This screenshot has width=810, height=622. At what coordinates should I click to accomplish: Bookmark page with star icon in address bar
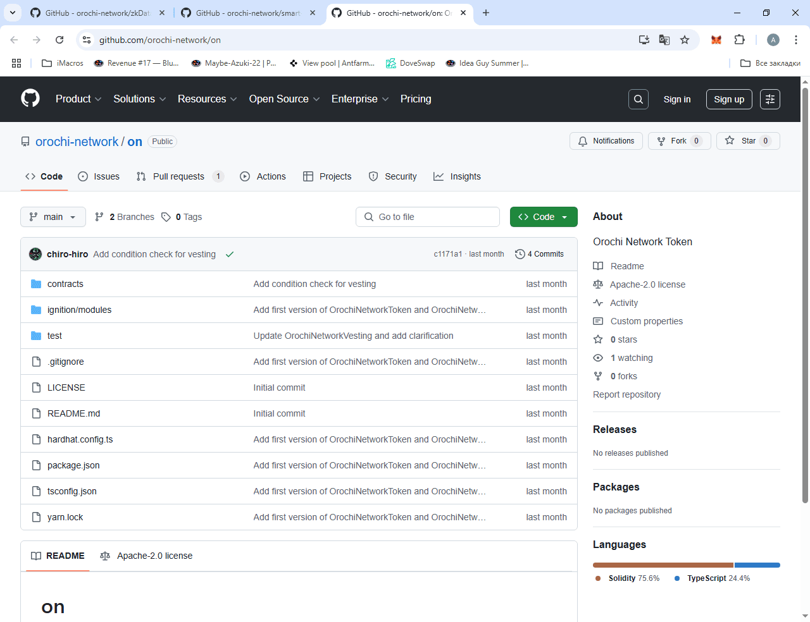[x=685, y=40]
